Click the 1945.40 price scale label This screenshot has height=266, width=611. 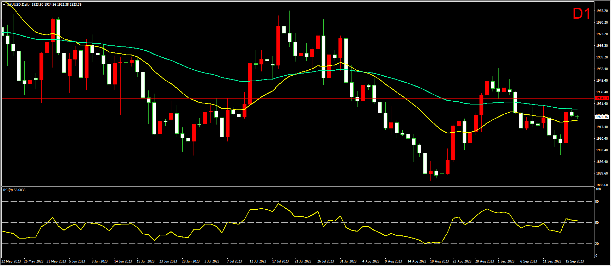[602, 81]
